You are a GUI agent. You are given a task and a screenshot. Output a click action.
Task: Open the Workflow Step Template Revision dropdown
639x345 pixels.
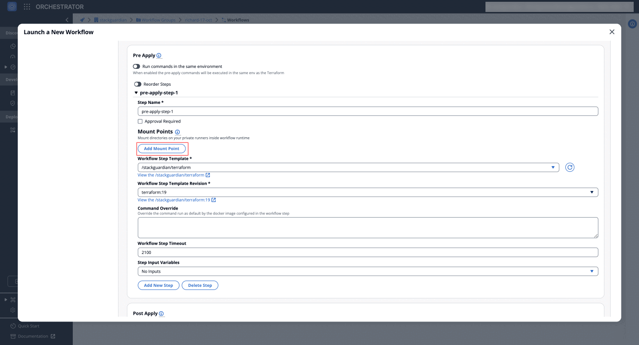tap(592, 192)
